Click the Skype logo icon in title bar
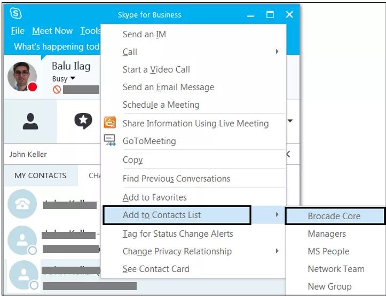 click(16, 13)
